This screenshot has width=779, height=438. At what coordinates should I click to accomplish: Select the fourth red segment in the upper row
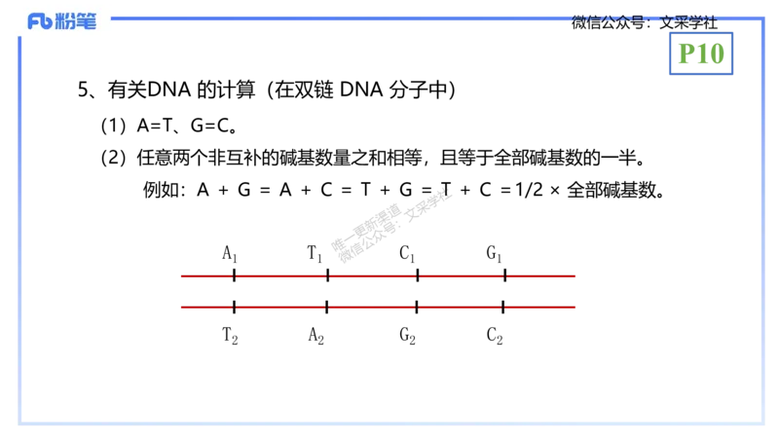pyautogui.click(x=461, y=276)
